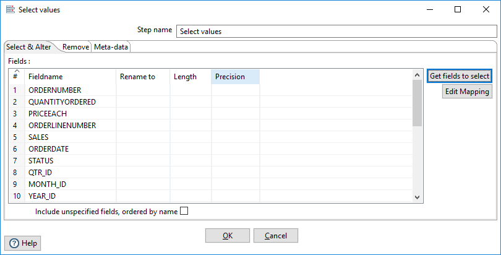Click the Select values window icon

pos(10,10)
